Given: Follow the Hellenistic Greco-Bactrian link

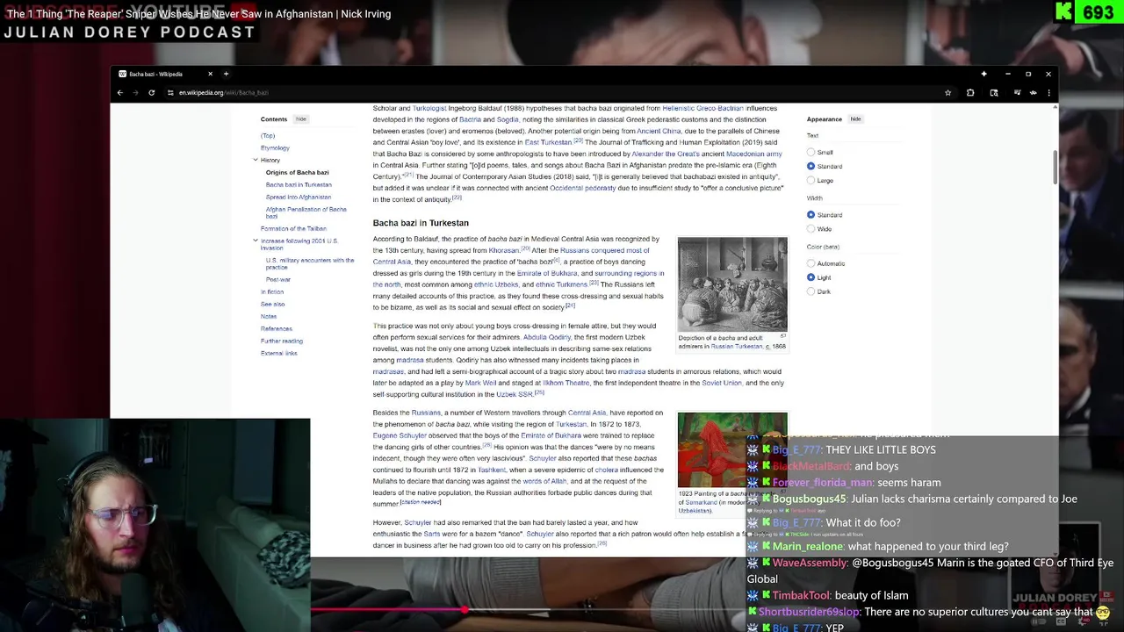Looking at the screenshot, I should pos(702,108).
